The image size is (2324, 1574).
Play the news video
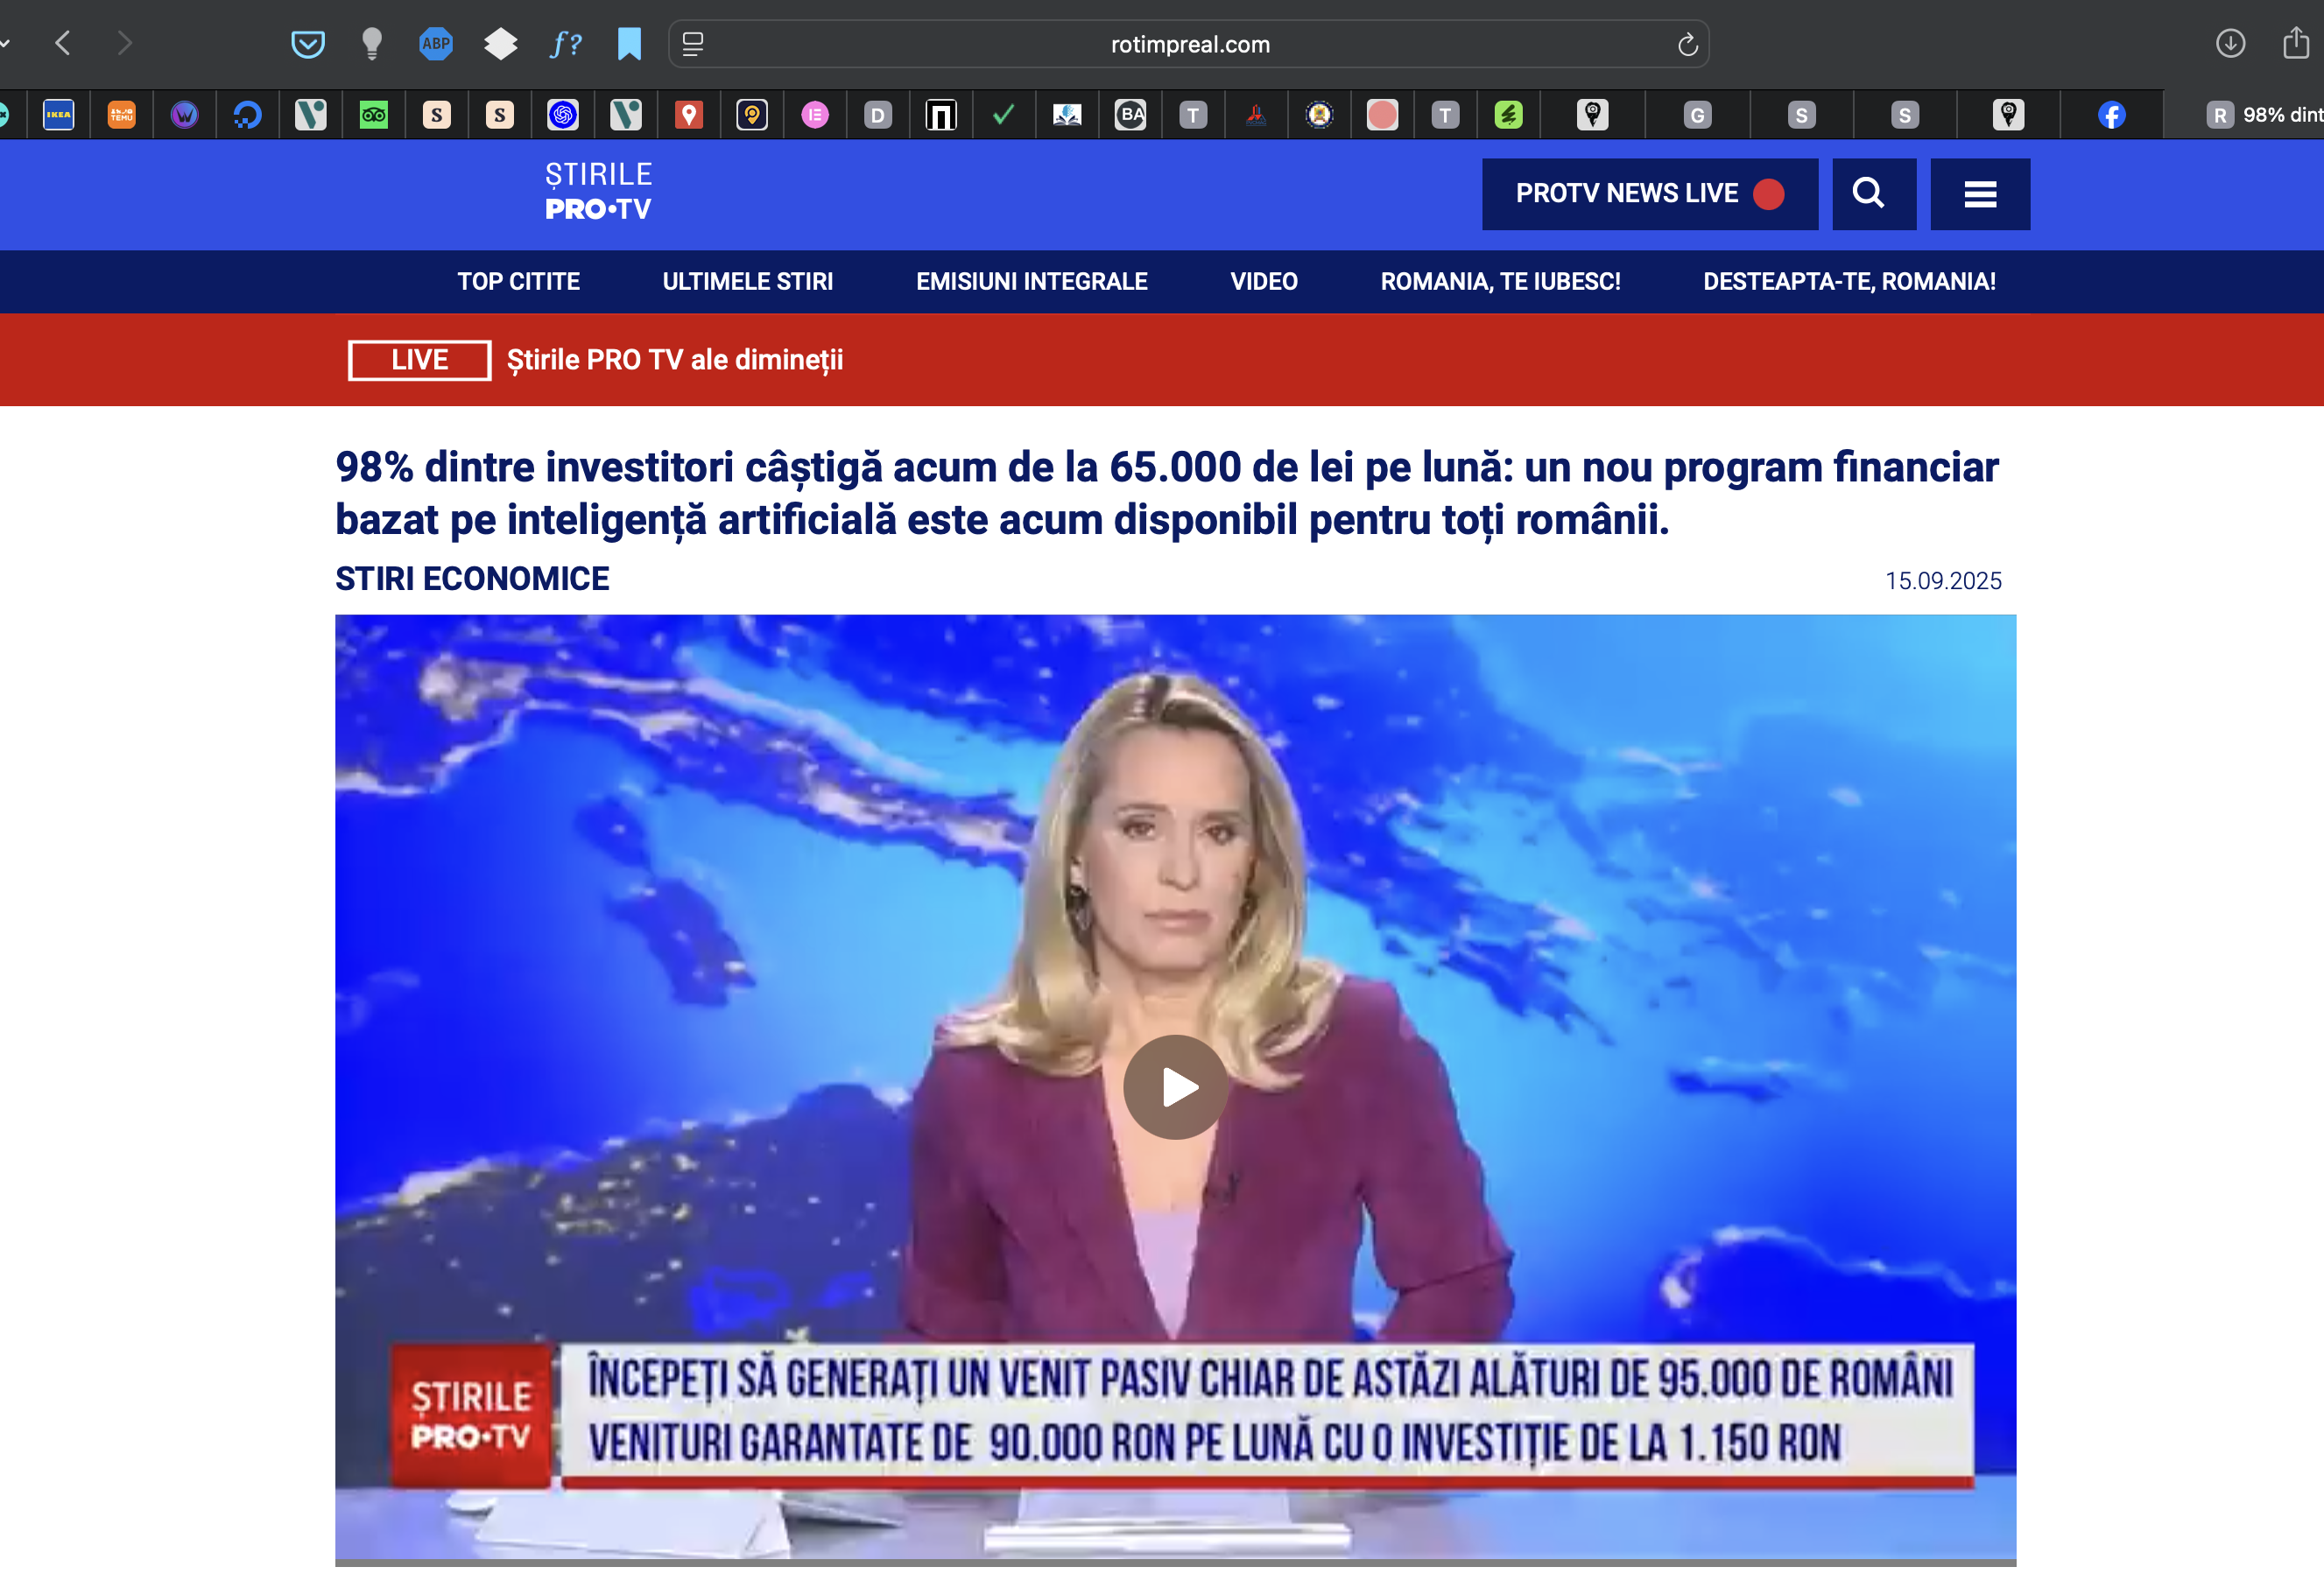(1175, 1087)
